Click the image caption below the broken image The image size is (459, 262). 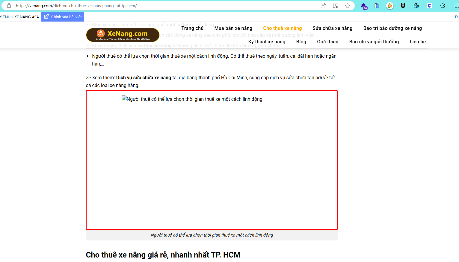point(212,235)
